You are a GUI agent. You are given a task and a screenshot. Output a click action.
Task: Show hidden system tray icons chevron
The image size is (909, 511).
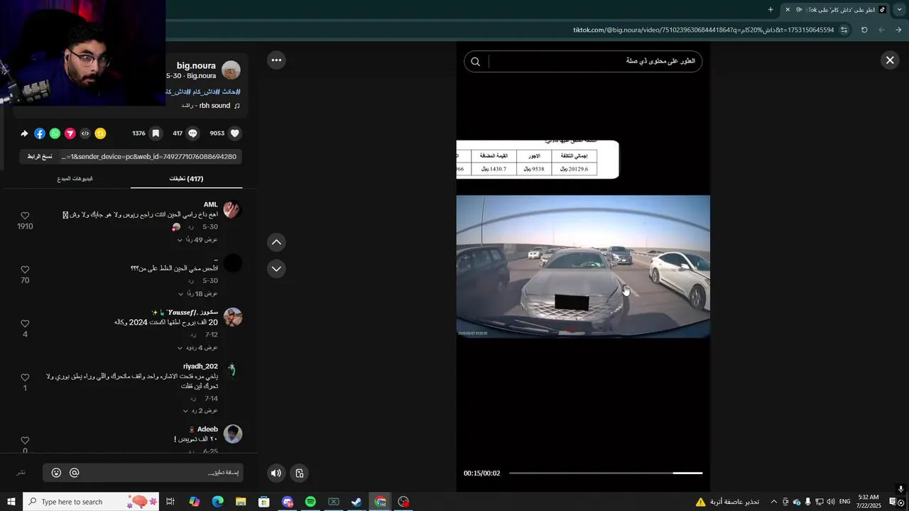(774, 502)
